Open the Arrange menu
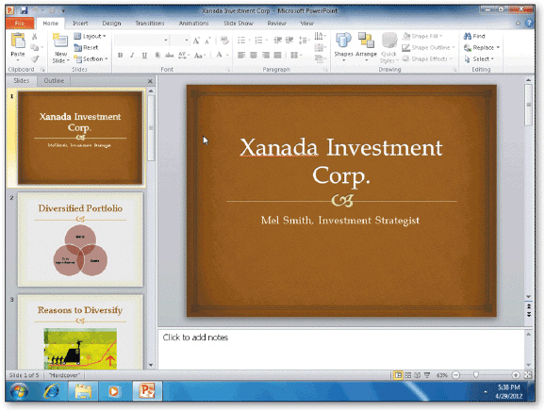Image resolution: width=545 pixels, height=412 pixels. (x=366, y=48)
